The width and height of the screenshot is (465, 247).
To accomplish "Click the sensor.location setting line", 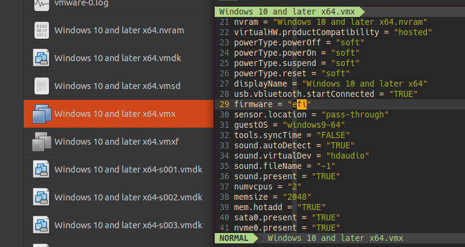I will click(311, 114).
